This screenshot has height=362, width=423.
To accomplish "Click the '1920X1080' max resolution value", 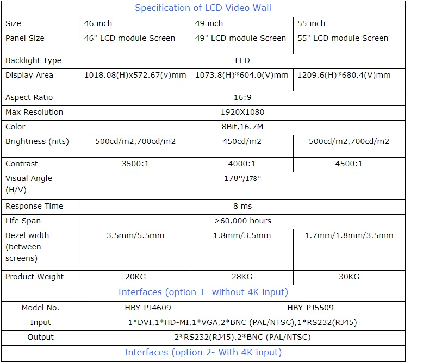I will pos(242,112).
